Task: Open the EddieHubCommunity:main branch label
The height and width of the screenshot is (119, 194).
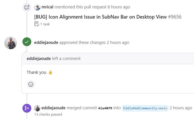Action: tap(145, 108)
